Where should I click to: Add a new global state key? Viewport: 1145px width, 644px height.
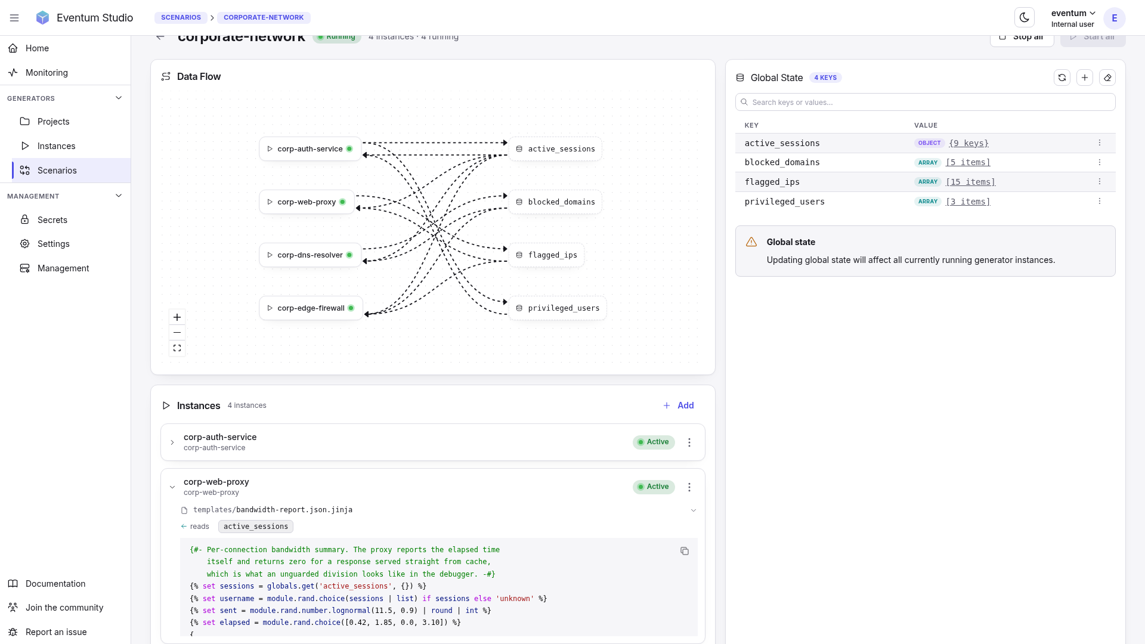(1085, 78)
